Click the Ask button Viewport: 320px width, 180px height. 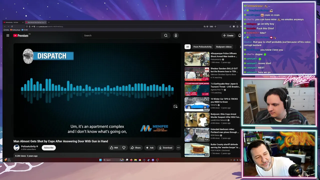pyautogui.click(x=150, y=148)
